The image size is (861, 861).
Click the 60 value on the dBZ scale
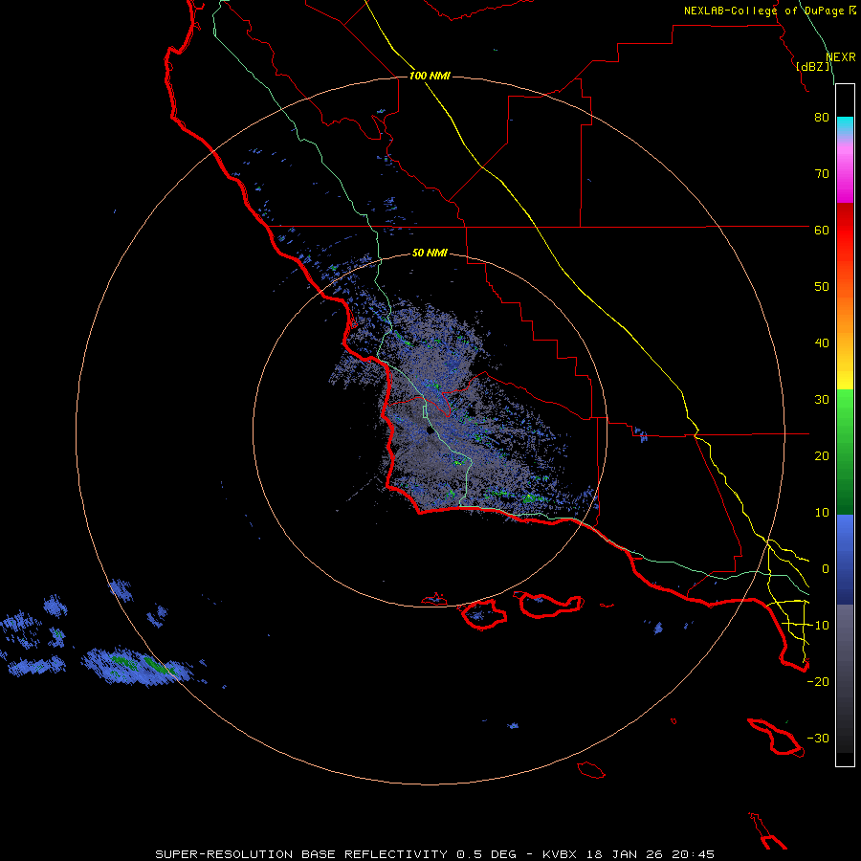click(x=822, y=231)
